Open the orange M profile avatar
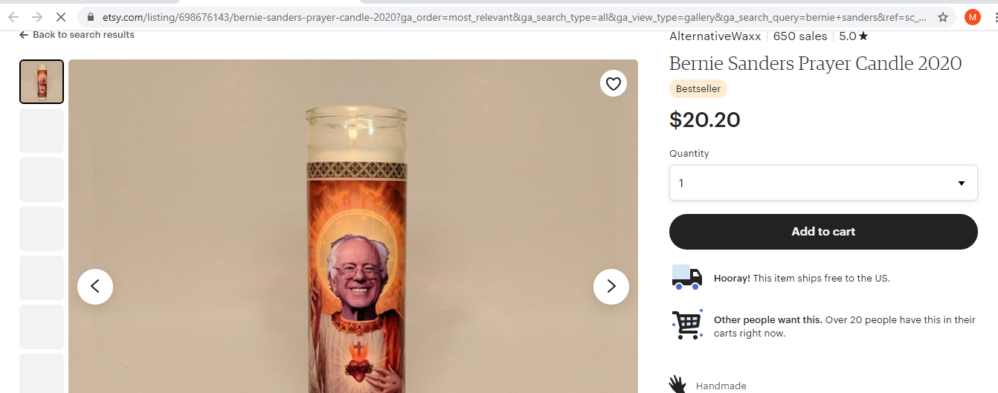Viewport: 998px width, 393px height. pos(972,16)
